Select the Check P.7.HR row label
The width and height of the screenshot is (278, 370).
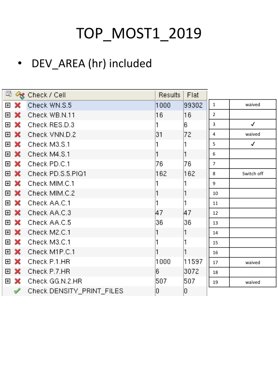(x=49, y=271)
